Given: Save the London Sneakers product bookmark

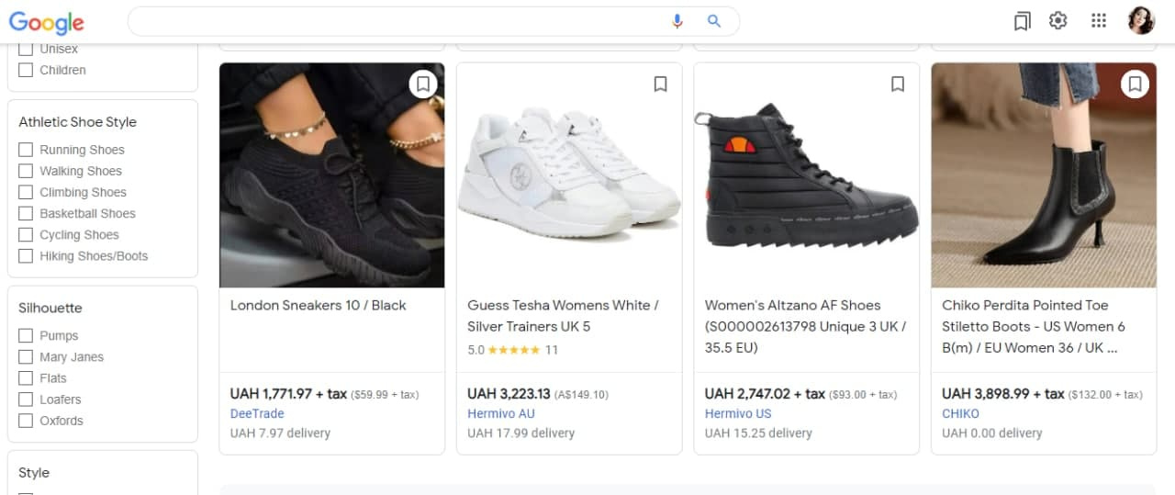Looking at the screenshot, I should [422, 84].
